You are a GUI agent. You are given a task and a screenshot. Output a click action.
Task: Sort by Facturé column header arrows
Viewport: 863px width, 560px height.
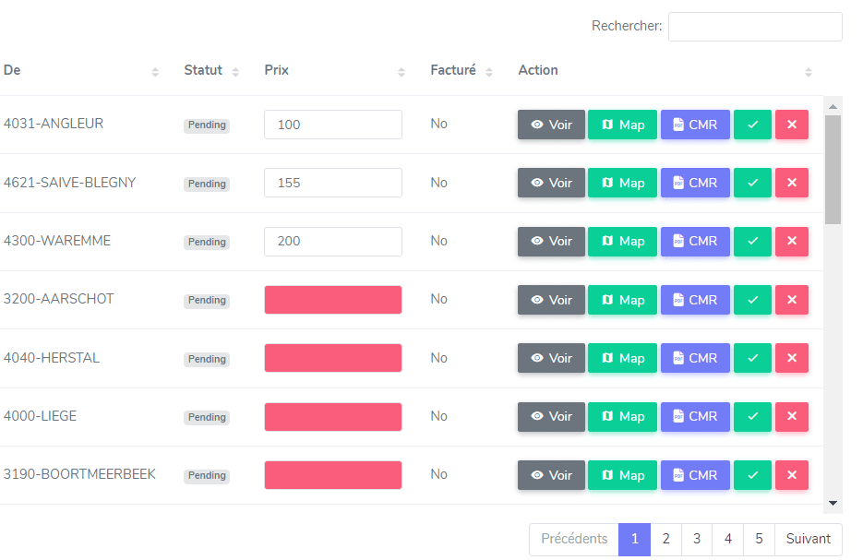pyautogui.click(x=489, y=72)
